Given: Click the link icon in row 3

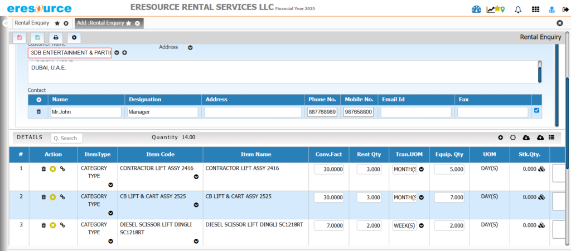Looking at the screenshot, I should pyautogui.click(x=62, y=225).
